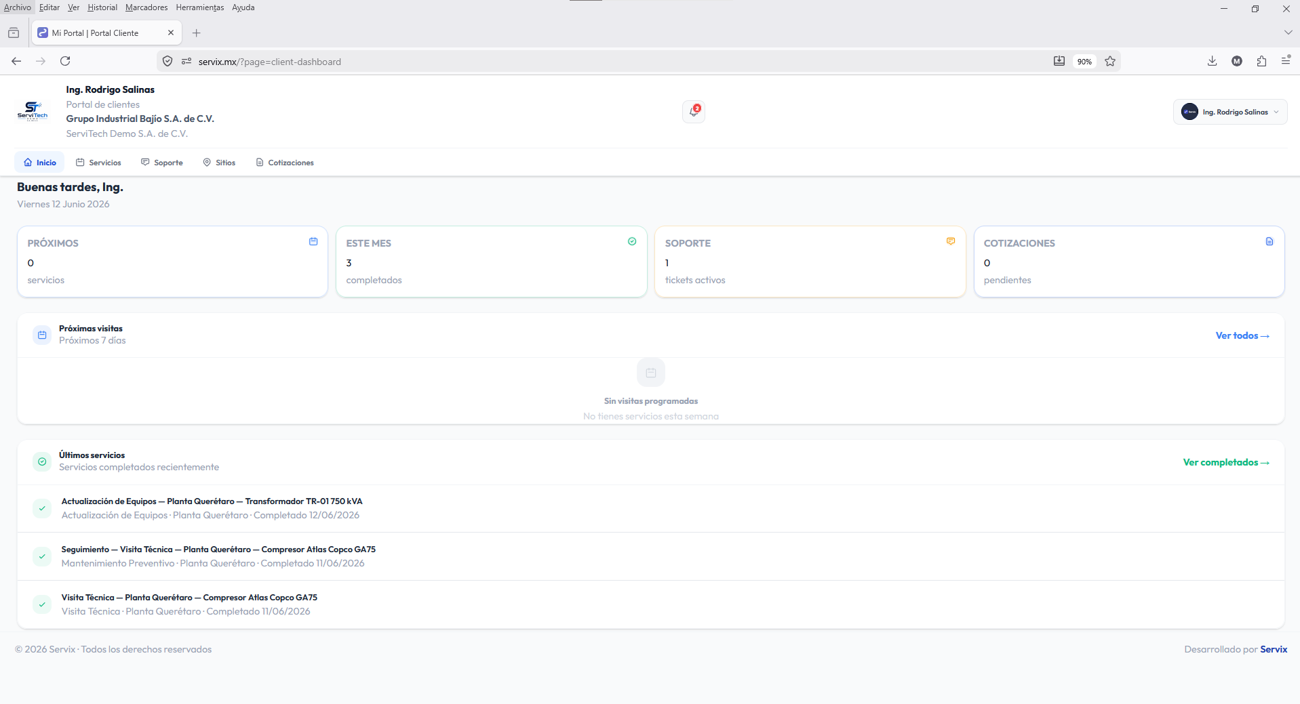Click the Viernes 12 Junio 2026 date text

click(x=63, y=204)
